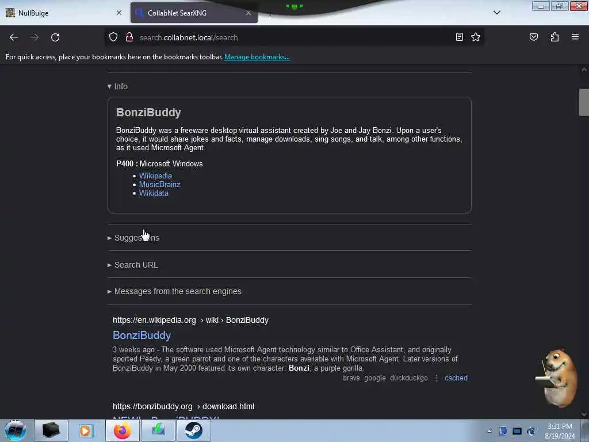Click the brave engine label

pyautogui.click(x=351, y=378)
